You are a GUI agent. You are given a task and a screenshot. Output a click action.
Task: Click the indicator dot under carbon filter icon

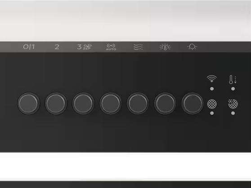click(x=233, y=113)
